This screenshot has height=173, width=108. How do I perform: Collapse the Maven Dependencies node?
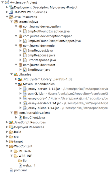pyautogui.click(x=16, y=84)
